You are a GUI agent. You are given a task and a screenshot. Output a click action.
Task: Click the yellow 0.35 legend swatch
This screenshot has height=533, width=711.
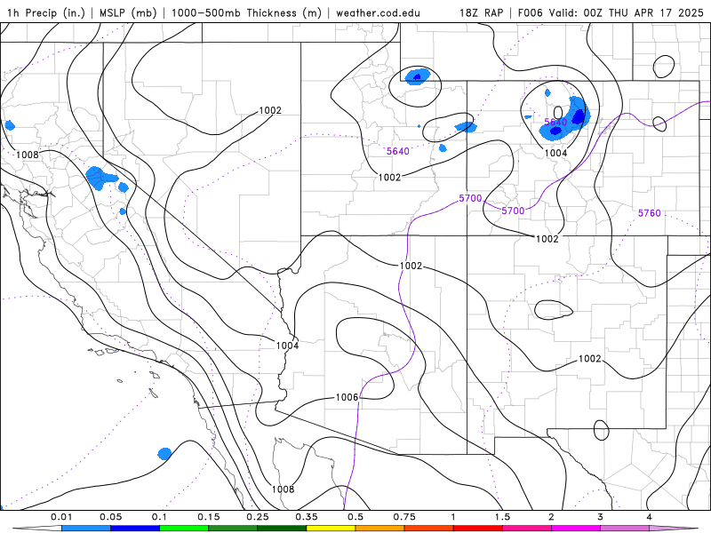pos(331,529)
